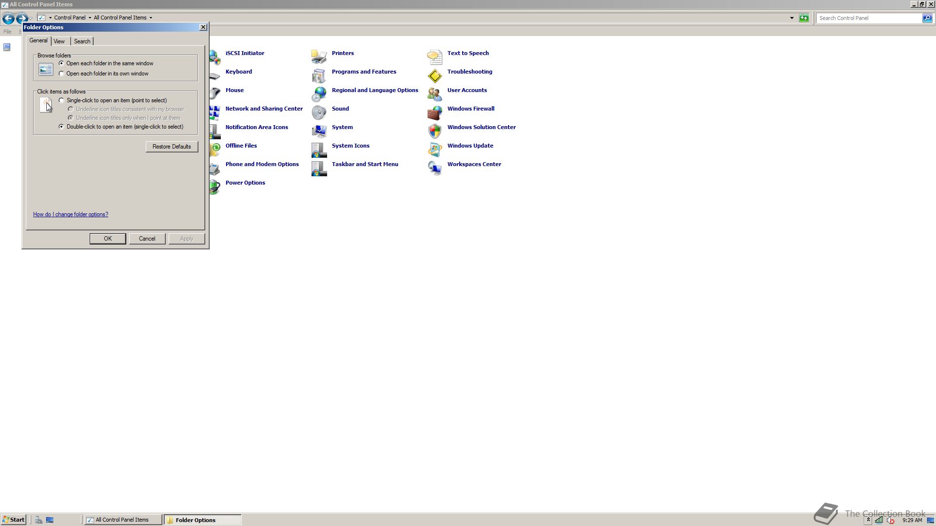Click the refresh icon beside the address bar

click(804, 18)
